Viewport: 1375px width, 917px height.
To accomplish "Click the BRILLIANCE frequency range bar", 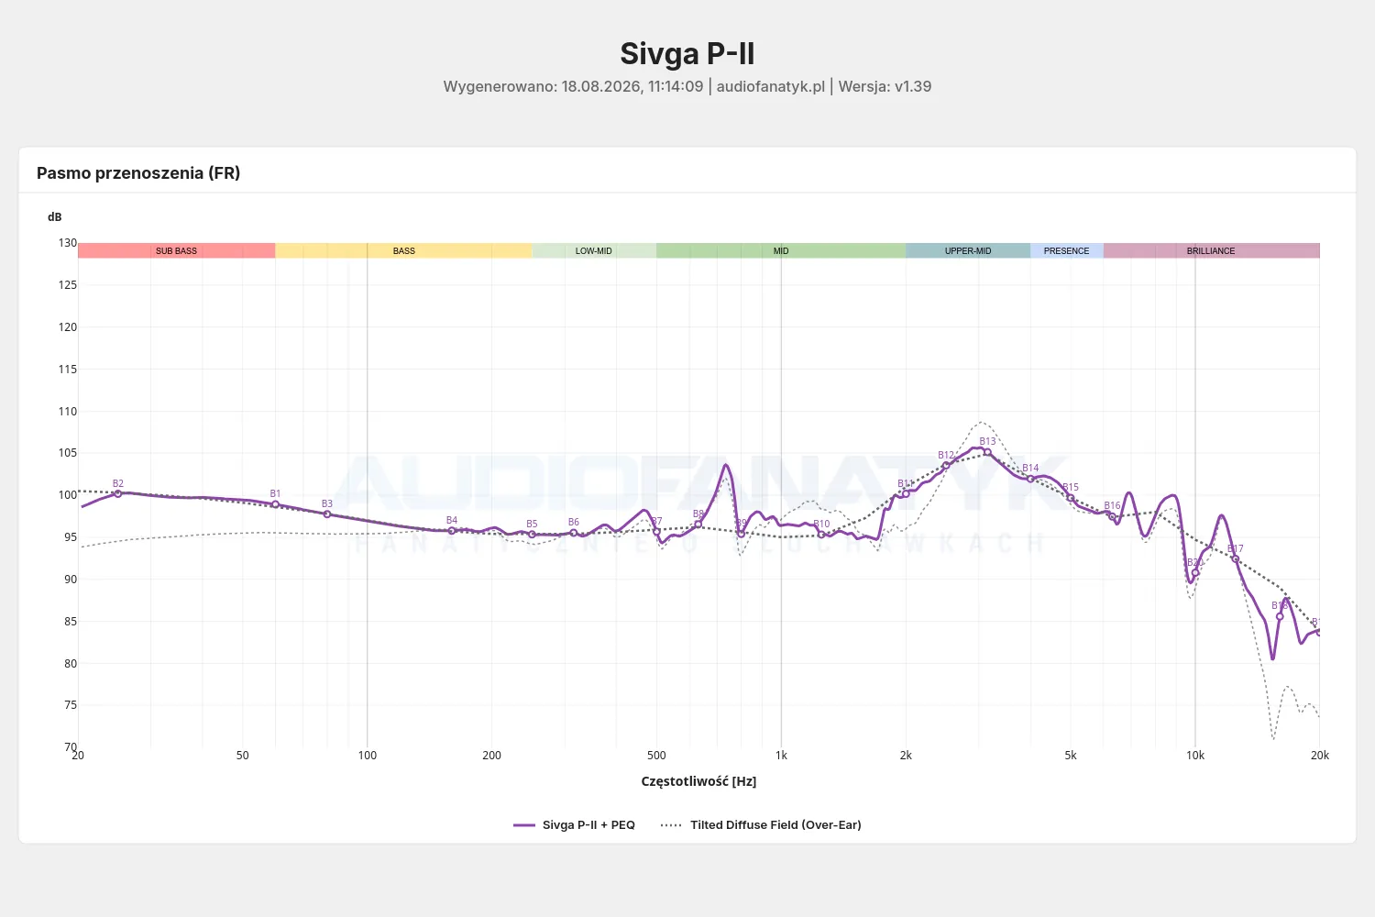I will coord(1212,250).
